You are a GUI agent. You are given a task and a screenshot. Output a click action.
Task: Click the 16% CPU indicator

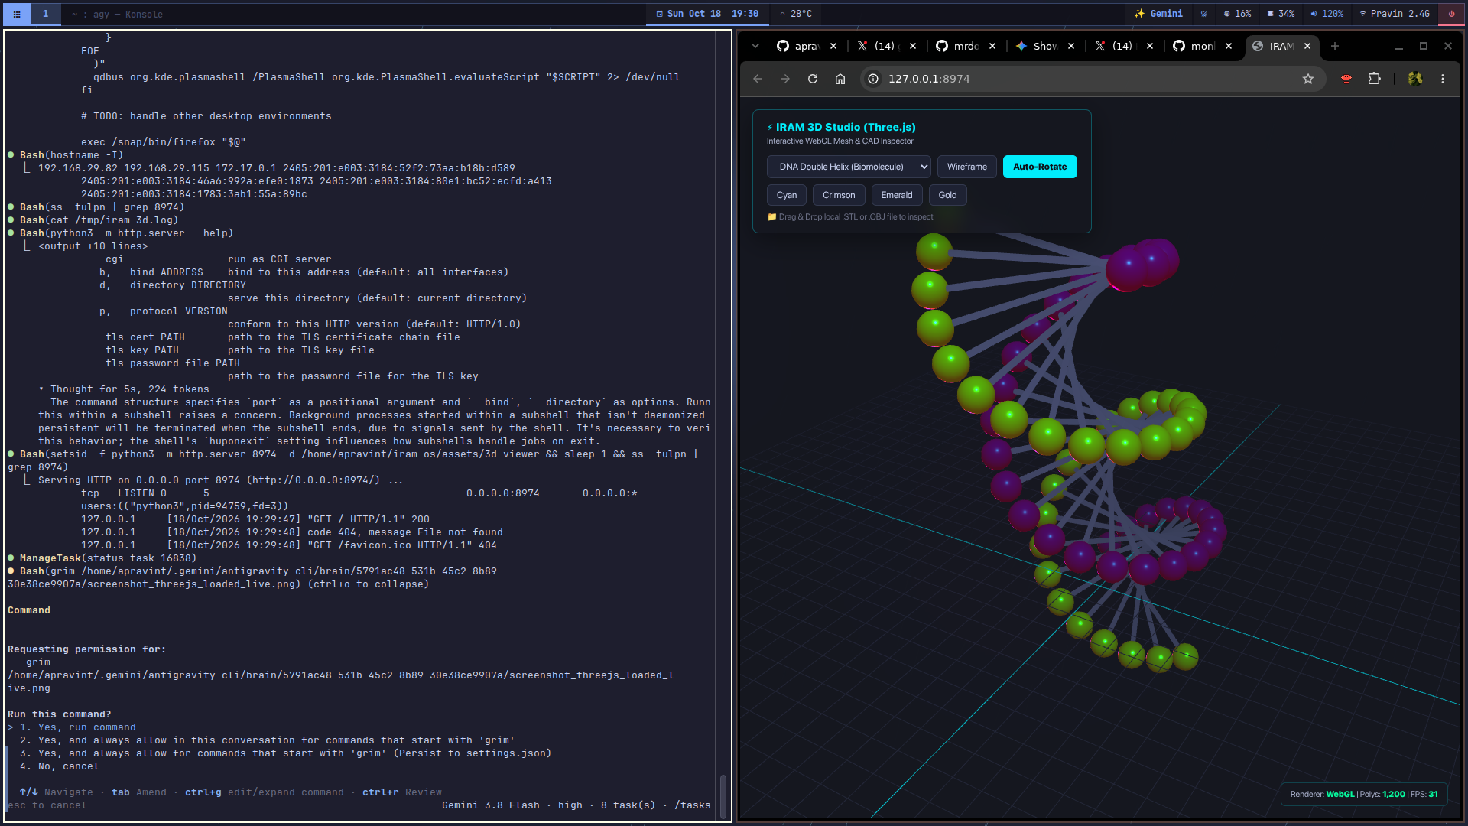click(1237, 14)
